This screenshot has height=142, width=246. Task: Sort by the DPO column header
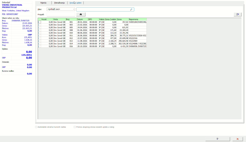[x=93, y=19]
